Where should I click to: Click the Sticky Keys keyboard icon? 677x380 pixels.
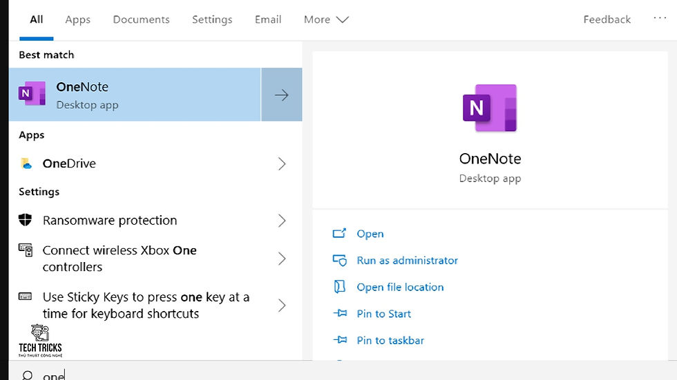point(25,297)
